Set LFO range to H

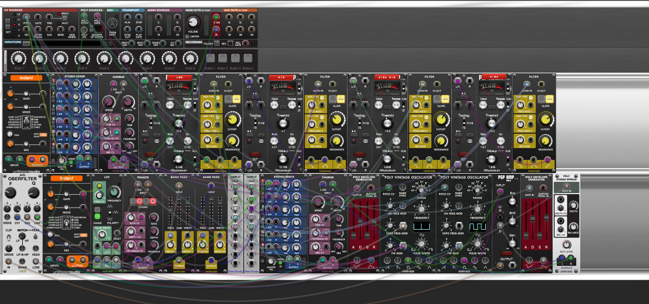click(97, 209)
